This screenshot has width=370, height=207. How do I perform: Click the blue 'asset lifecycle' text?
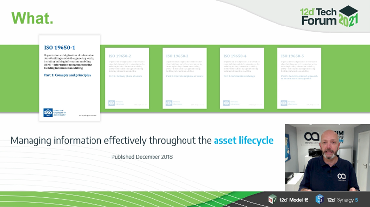[x=243, y=141]
